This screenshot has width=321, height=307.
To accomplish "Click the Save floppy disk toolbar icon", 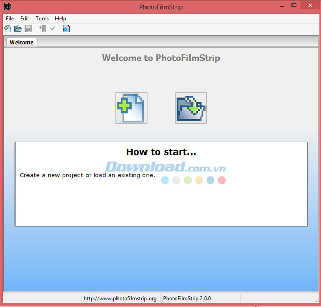I will [x=28, y=29].
